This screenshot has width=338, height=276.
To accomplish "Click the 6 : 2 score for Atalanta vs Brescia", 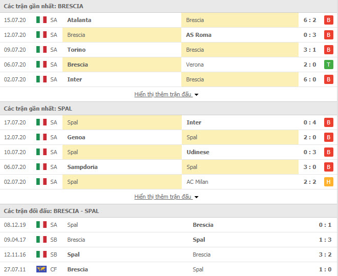I will tap(310, 20).
